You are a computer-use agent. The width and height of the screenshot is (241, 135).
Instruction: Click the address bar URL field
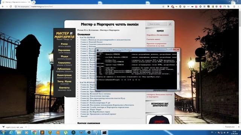click(x=88, y=7)
